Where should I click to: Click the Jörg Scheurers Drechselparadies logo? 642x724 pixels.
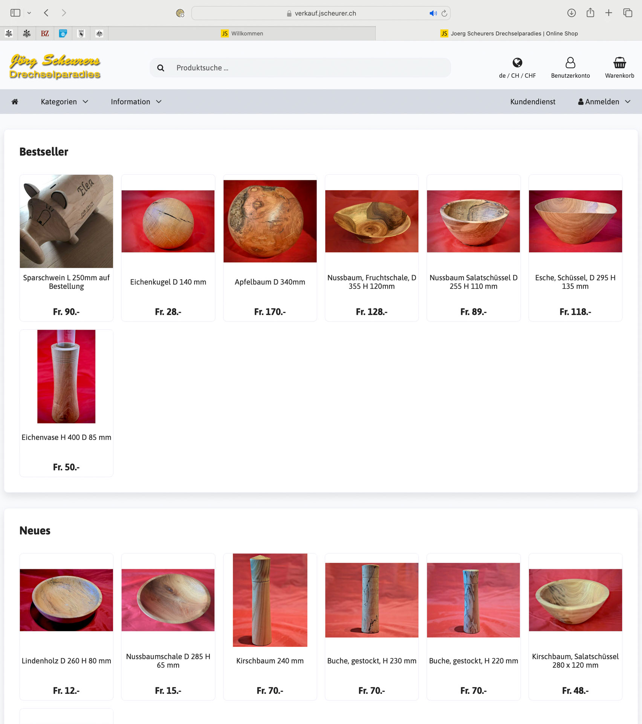coord(55,66)
